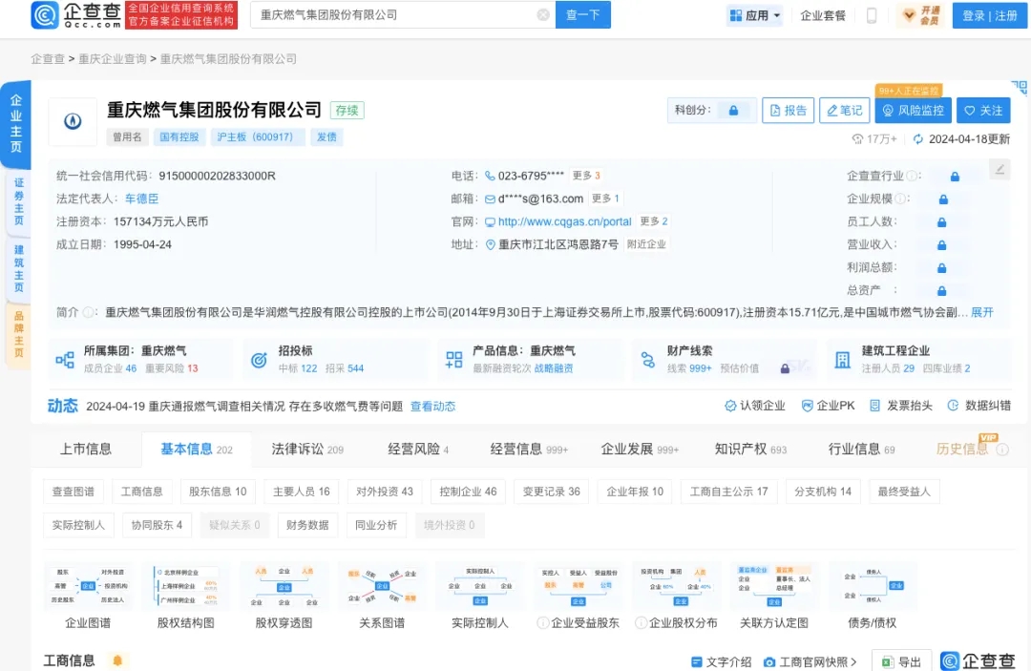This screenshot has width=1031, height=671.
Task: Click the QR code icon at top right
Action: (x=1020, y=88)
